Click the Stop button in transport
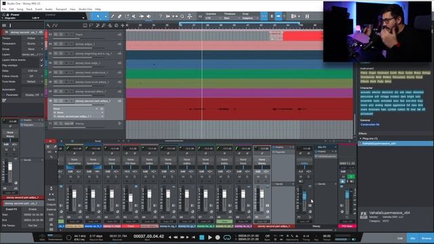 point(202,237)
